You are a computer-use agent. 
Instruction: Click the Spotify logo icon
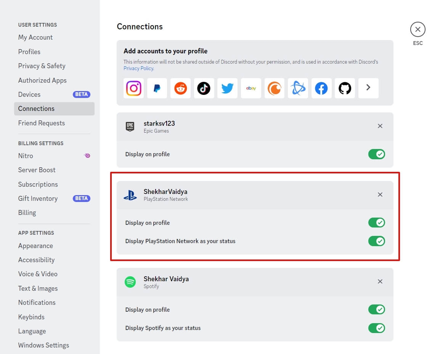[x=130, y=282]
